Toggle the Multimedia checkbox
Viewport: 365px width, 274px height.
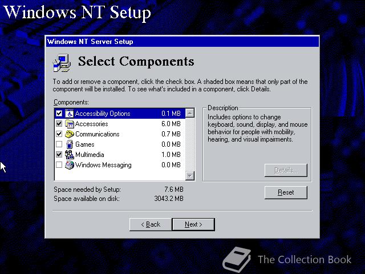(59, 155)
